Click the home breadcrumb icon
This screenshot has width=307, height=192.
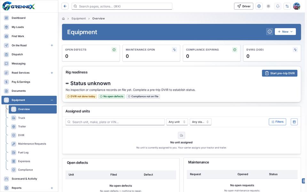tap(63, 19)
